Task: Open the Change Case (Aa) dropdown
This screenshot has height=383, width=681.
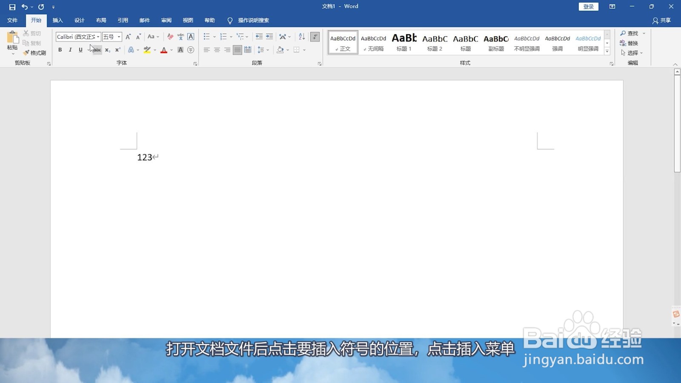Action: click(x=153, y=37)
